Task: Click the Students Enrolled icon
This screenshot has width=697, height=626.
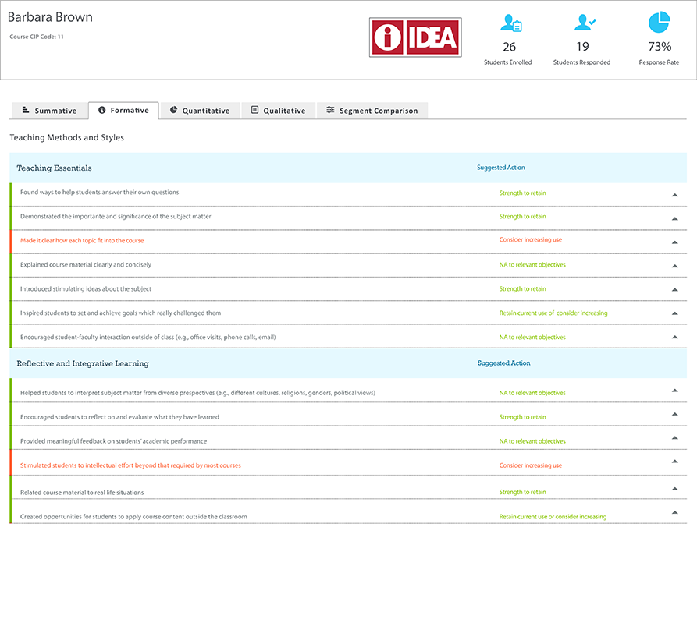Action: click(x=510, y=23)
